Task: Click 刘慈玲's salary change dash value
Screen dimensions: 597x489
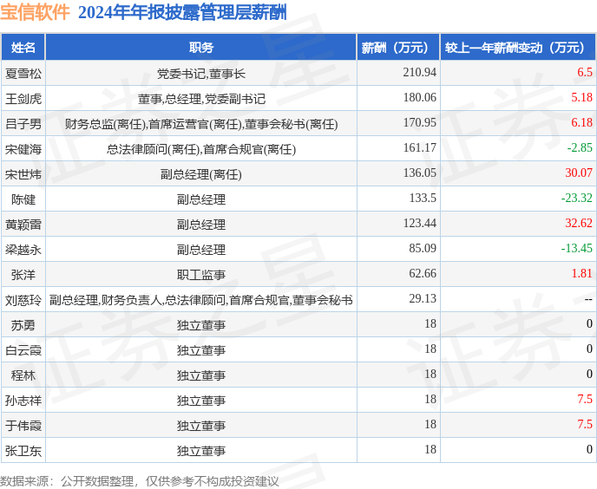Action: point(588,299)
